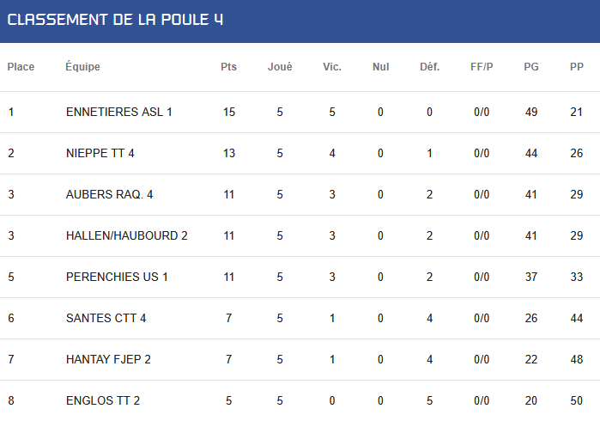Image resolution: width=600 pixels, height=421 pixels.
Task: Click the Vic. column header
Action: (x=332, y=67)
